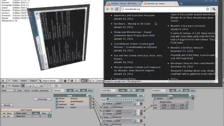Screen dimensions: 224x126
Task: Select the Scene panel context icon
Action: pos(41,86)
